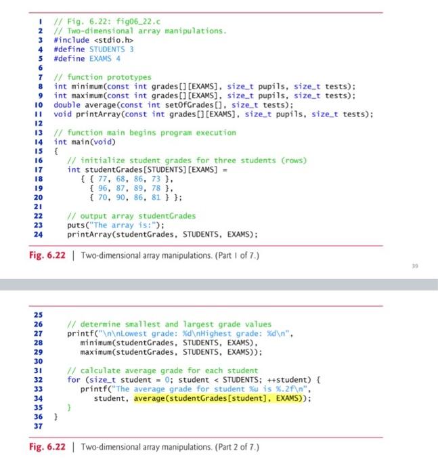Click the puts("The array is:") line
438x474 pixels.
[116, 225]
